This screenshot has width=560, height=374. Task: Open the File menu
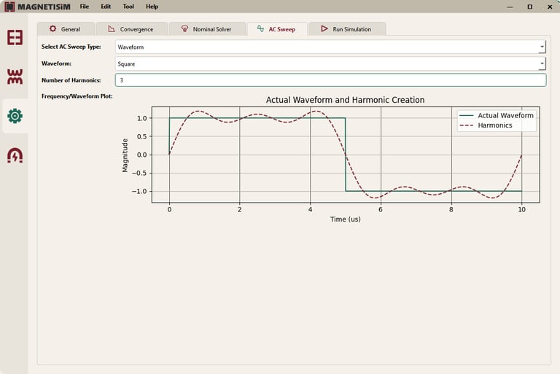tap(85, 7)
